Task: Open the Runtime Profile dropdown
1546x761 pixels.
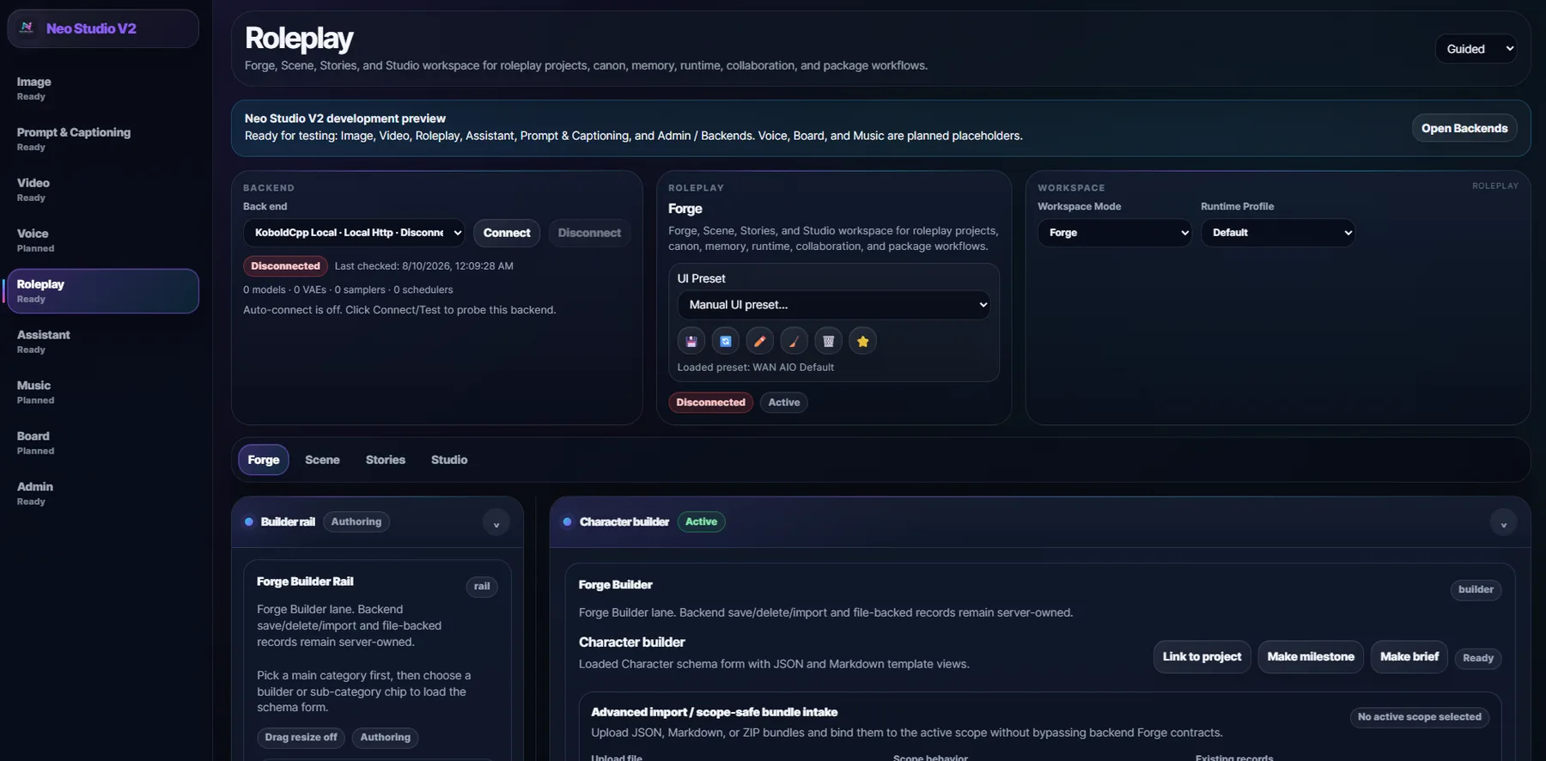Action: (x=1278, y=233)
